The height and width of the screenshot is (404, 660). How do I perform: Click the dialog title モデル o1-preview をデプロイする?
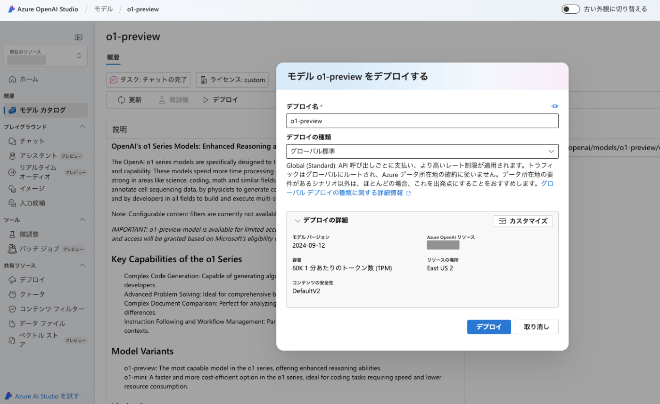357,76
